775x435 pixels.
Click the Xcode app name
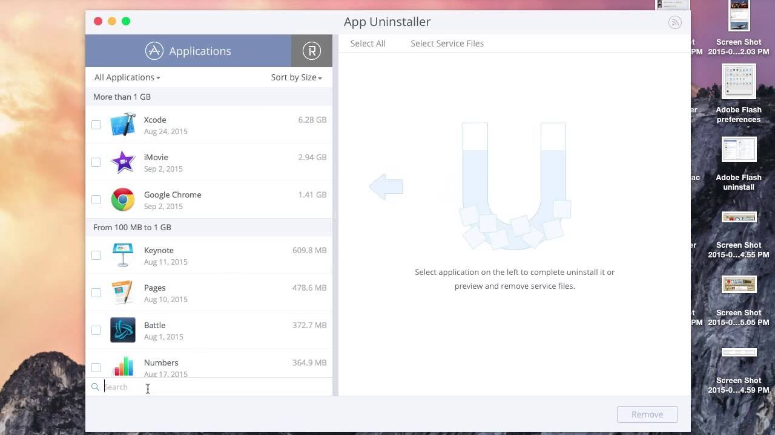[155, 120]
